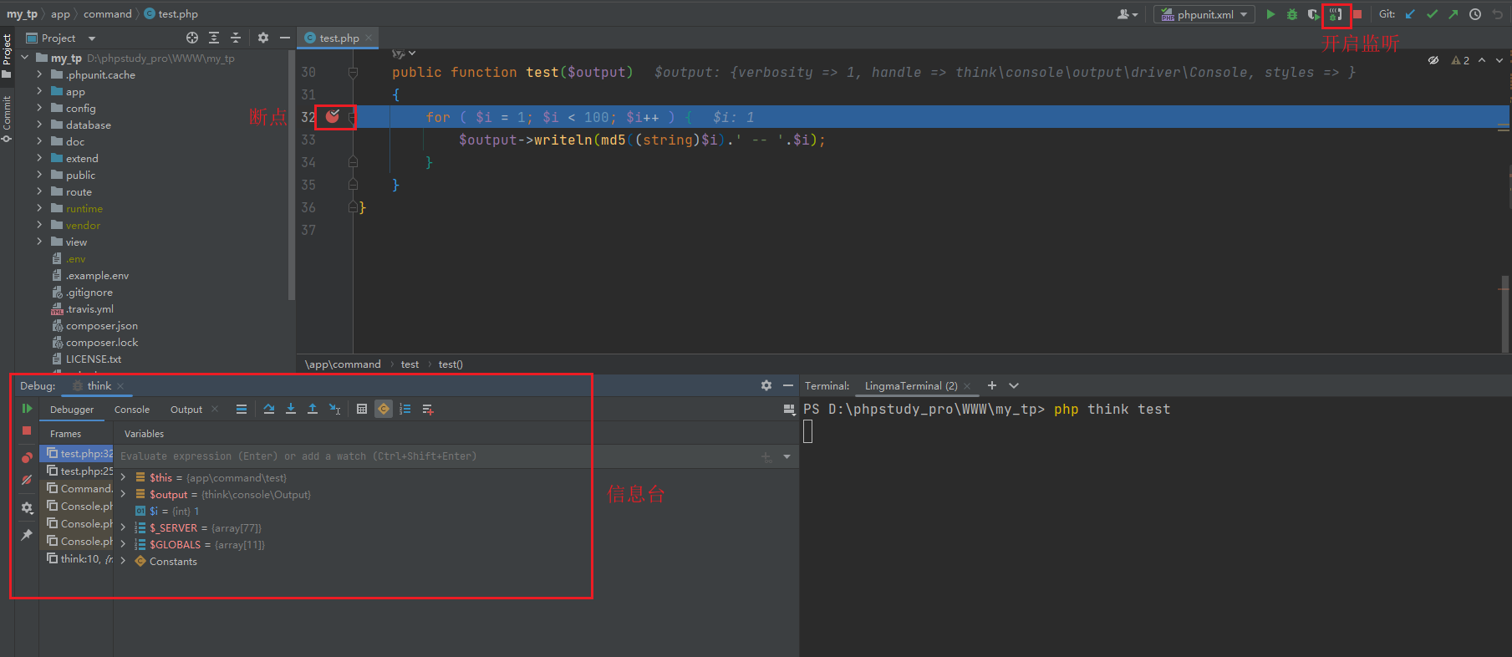Image resolution: width=1512 pixels, height=657 pixels.
Task: Toggle the breakpoint on line 32
Action: pos(333,117)
